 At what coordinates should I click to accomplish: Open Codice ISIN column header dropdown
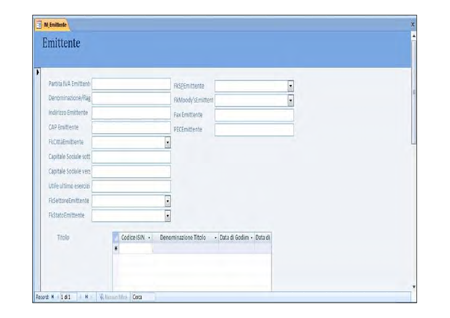pyautogui.click(x=149, y=238)
